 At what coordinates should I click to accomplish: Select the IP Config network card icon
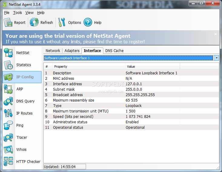click(x=8, y=77)
